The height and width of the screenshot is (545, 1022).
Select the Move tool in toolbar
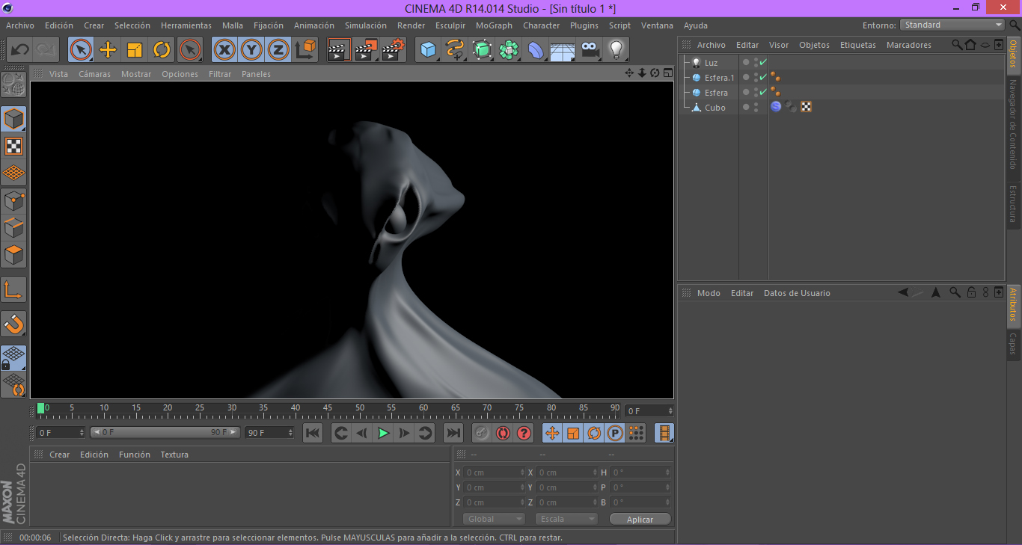108,50
